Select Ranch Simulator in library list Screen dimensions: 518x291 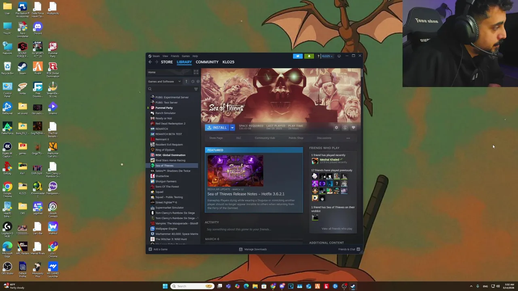(166, 113)
